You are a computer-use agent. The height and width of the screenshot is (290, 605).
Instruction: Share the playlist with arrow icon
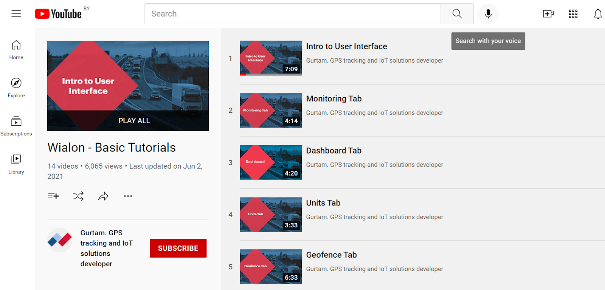pyautogui.click(x=103, y=196)
